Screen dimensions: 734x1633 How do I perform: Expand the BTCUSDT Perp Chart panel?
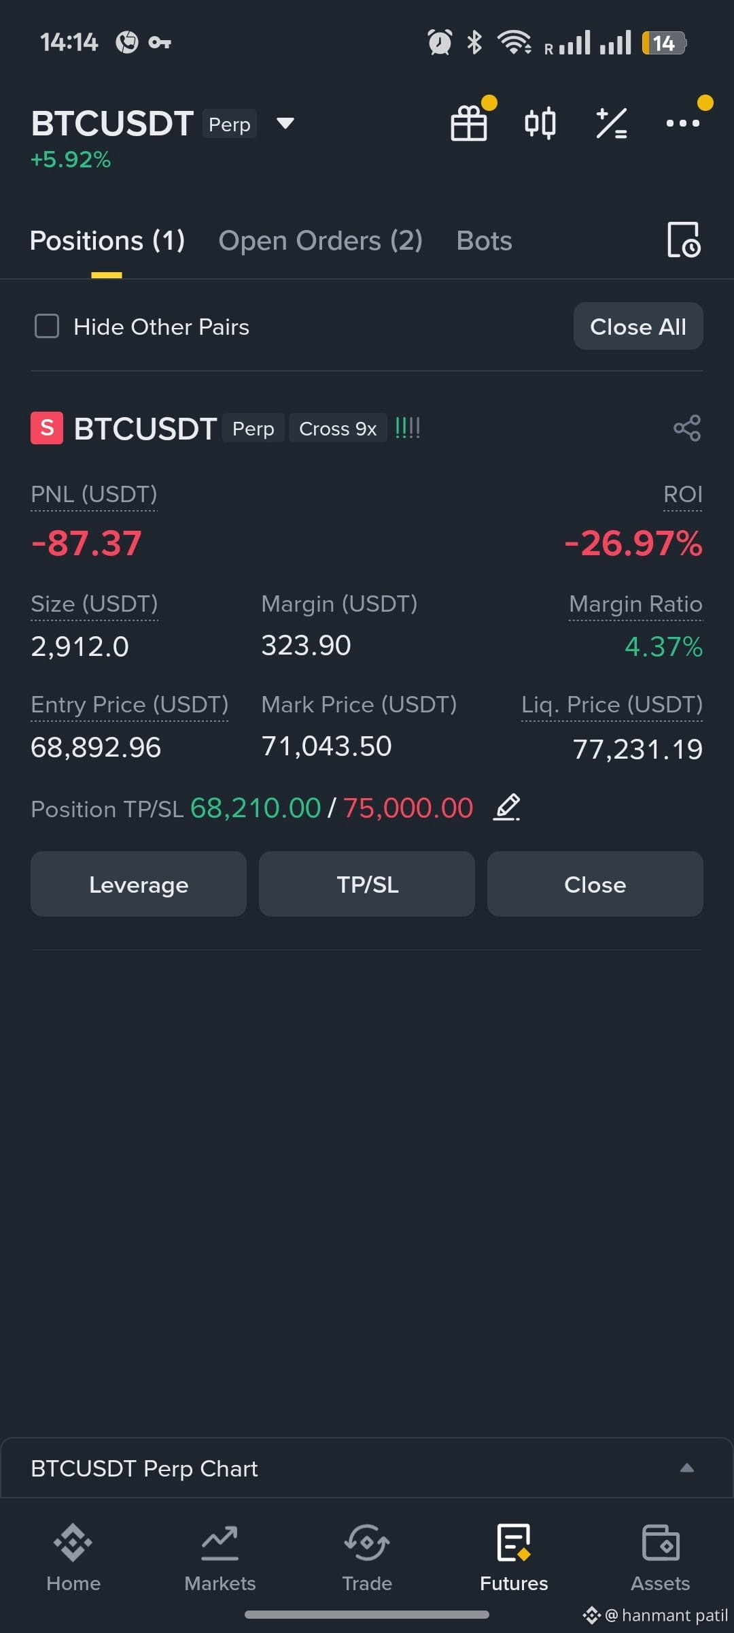687,1468
